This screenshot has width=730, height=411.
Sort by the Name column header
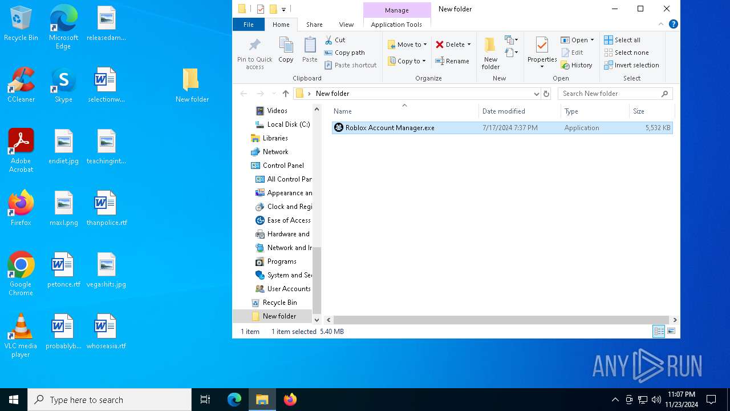coord(404,111)
